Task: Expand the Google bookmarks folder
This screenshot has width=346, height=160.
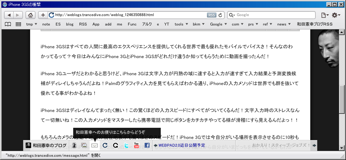Action: point(219,24)
